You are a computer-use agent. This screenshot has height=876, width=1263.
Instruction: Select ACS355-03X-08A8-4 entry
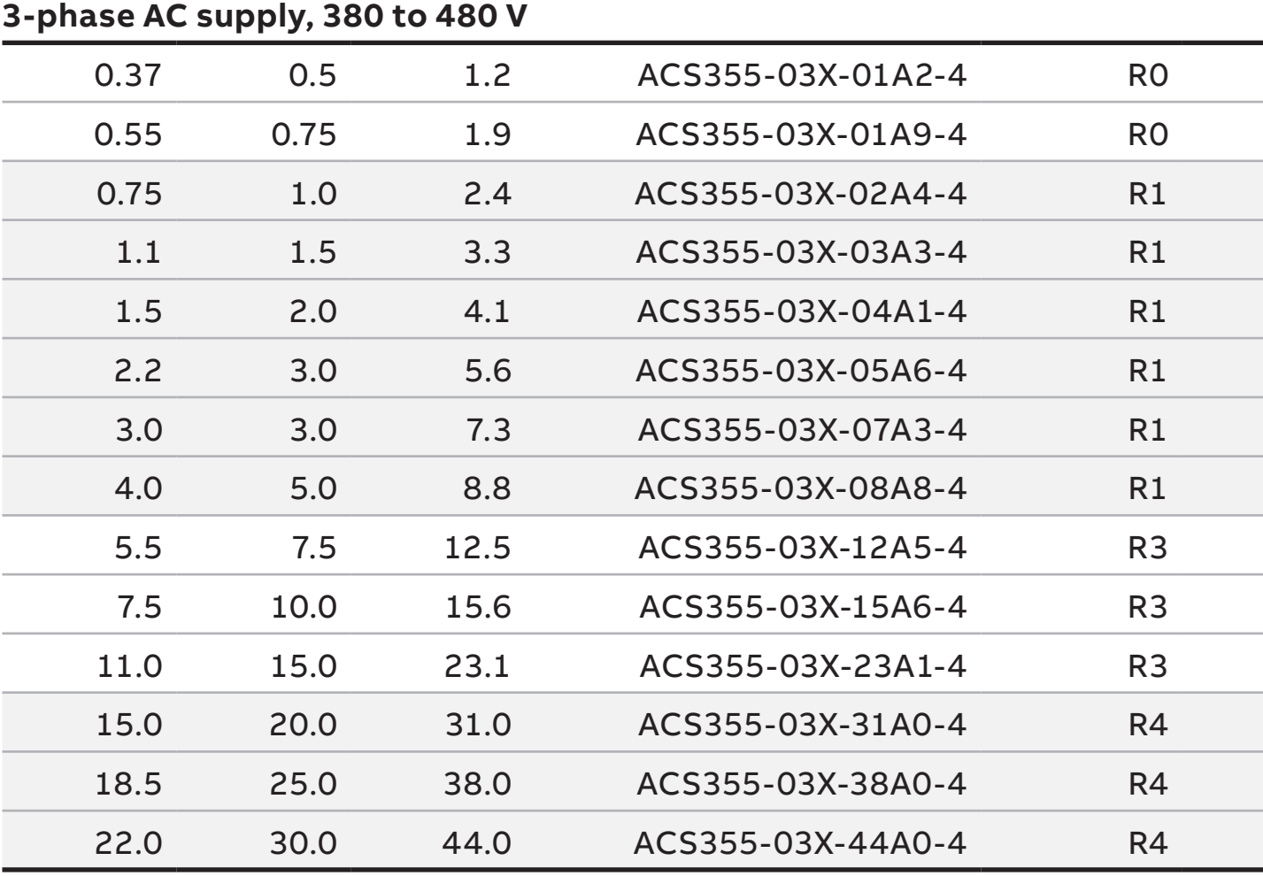click(x=801, y=488)
